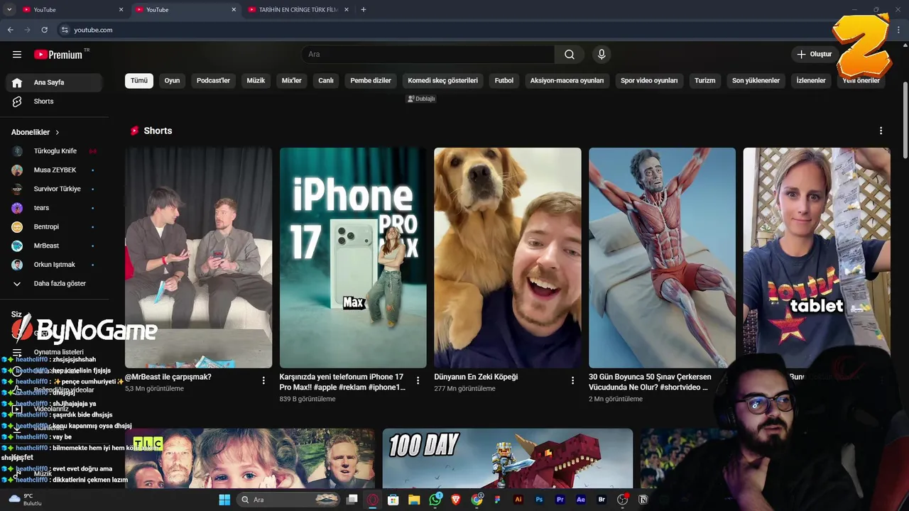Click into the YouTube Ara search box

click(428, 55)
